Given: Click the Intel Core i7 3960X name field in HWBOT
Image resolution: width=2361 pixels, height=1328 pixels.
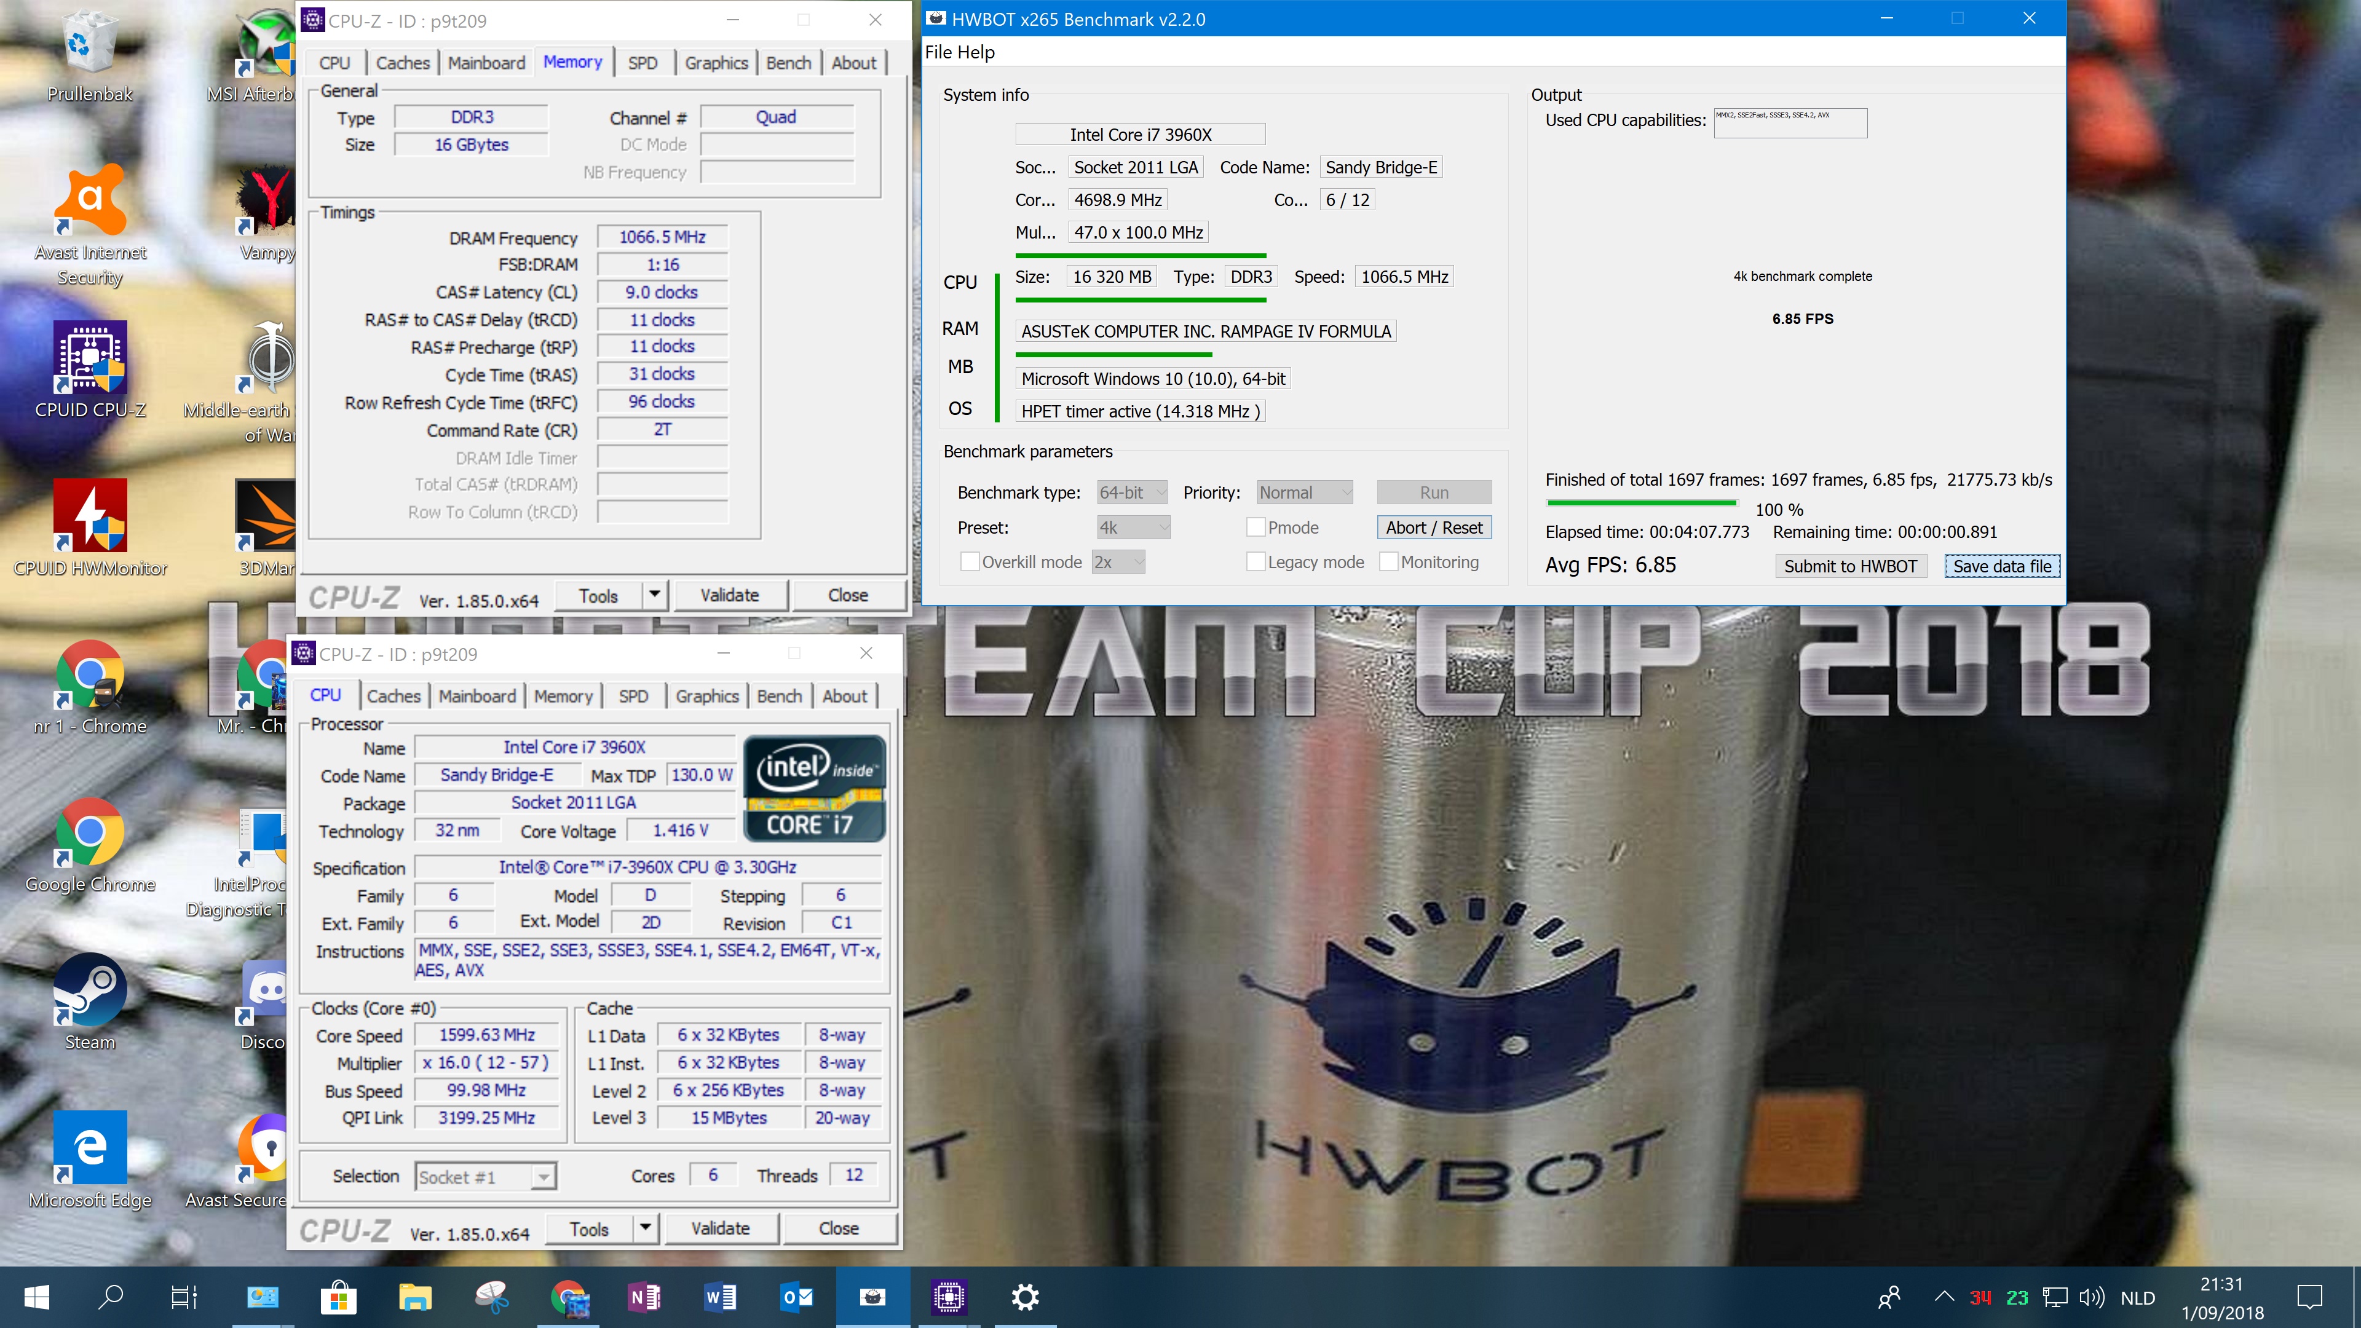Looking at the screenshot, I should click(x=1140, y=135).
